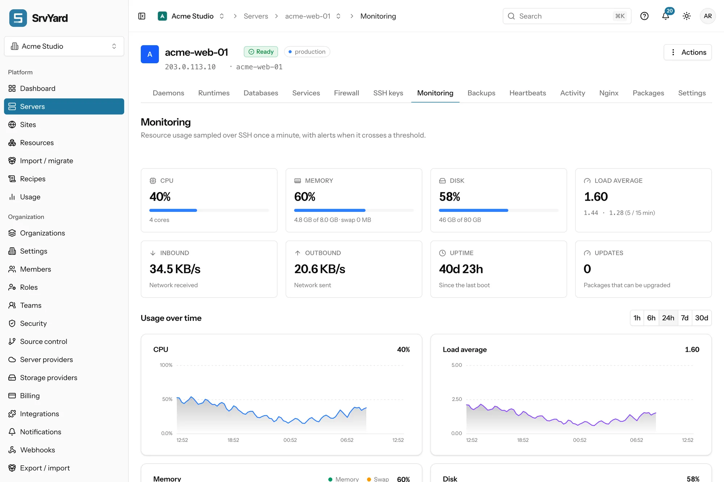Viewport: 724px width, 482px height.
Task: Open the help question-mark icon
Action: pos(644,16)
